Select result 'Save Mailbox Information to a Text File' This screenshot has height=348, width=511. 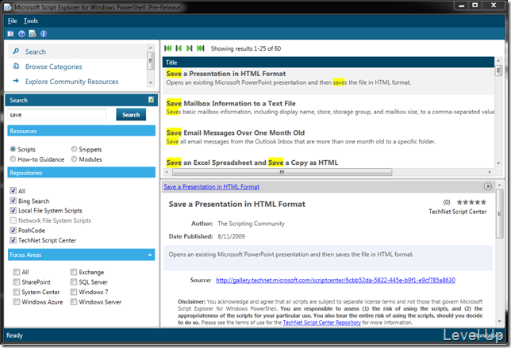tap(328, 108)
